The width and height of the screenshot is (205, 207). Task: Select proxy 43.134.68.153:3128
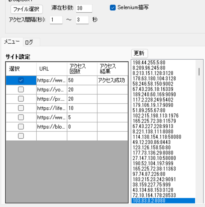pyautogui.click(x=163, y=190)
